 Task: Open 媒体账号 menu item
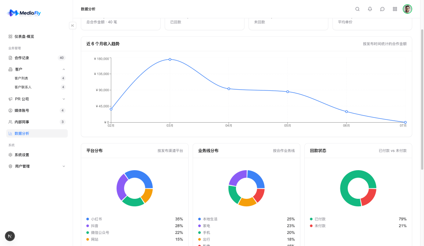point(37,110)
